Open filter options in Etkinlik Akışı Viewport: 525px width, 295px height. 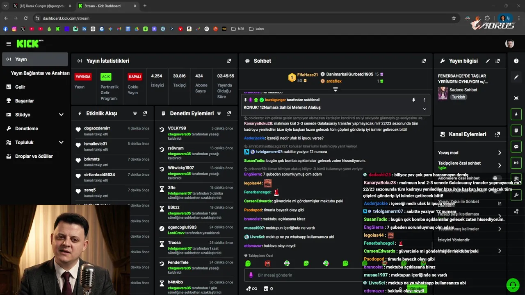135,113
